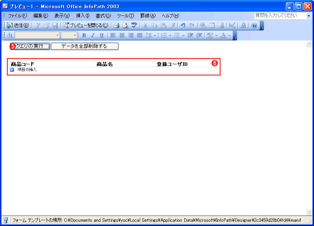Justify the text

(140, 35)
